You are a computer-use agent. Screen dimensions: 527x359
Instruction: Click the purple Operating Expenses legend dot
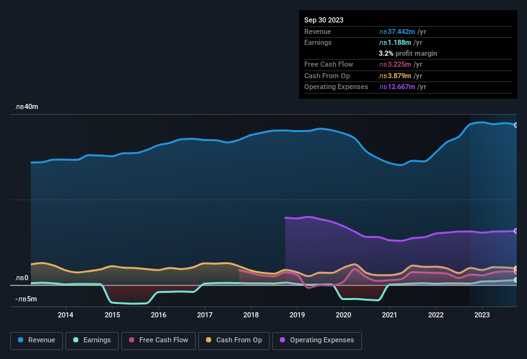tap(282, 340)
